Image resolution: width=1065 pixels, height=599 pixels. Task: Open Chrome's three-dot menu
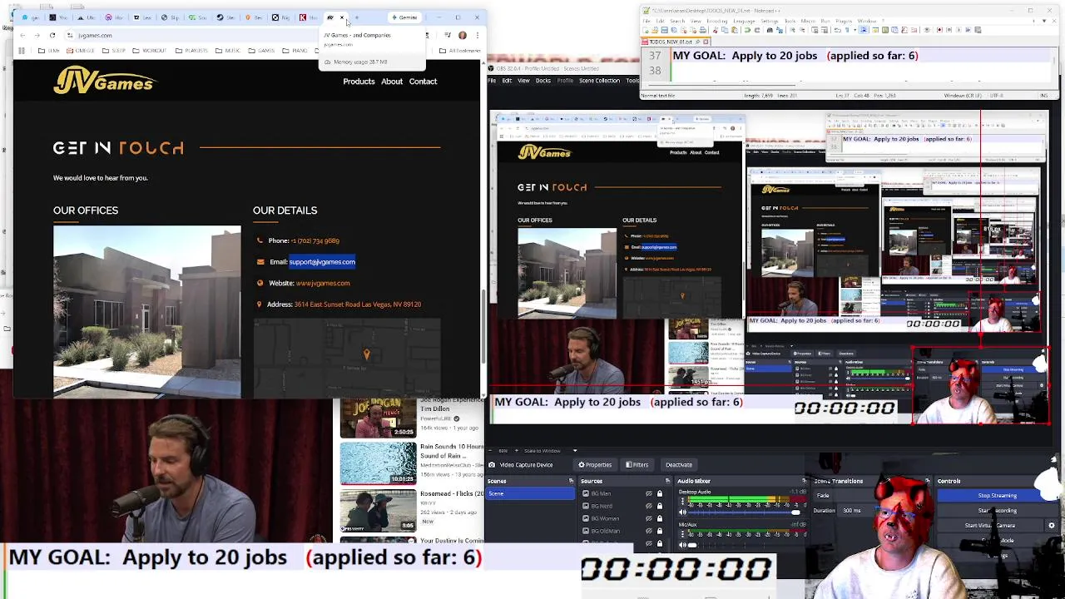click(x=478, y=35)
